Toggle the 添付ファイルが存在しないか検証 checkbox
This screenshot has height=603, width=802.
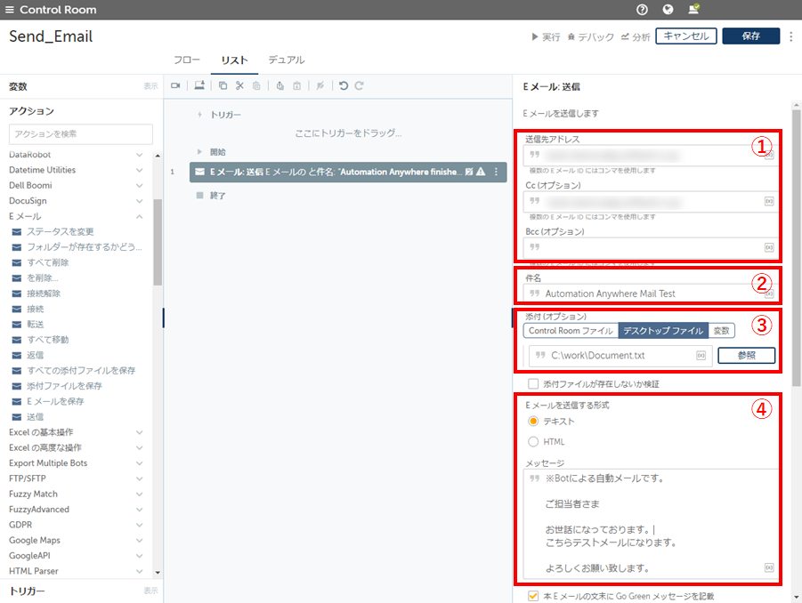click(533, 384)
